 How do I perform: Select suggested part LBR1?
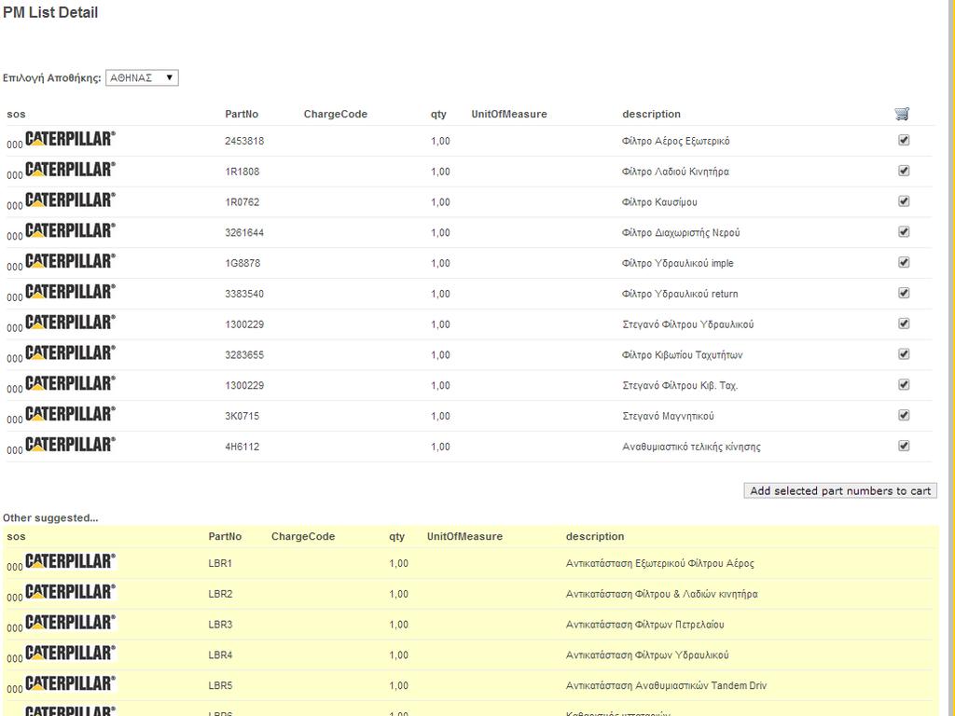220,563
